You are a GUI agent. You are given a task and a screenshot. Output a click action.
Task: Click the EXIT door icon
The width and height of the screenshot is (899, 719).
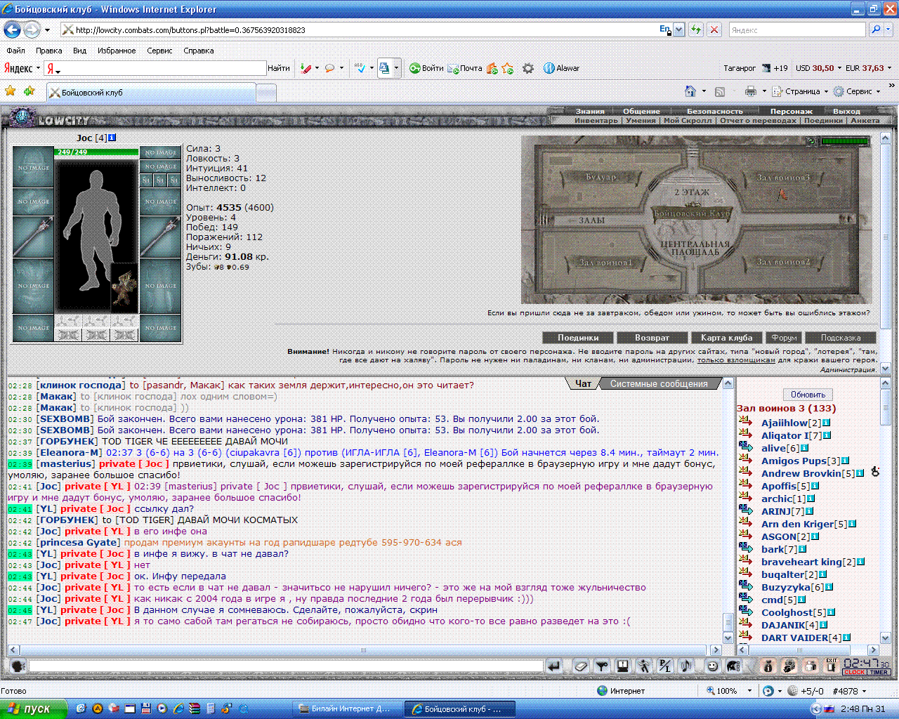(832, 666)
